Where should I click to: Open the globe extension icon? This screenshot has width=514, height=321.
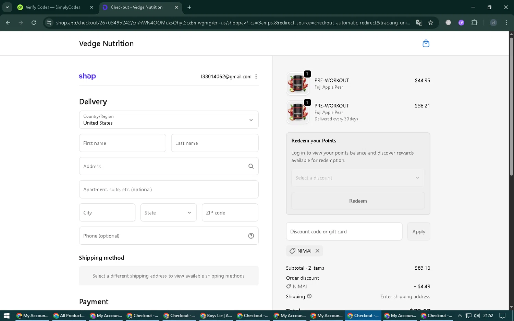pos(448,23)
